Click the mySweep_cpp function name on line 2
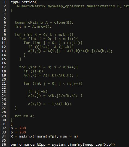Screen dimensions: 129x147 click(60, 6)
